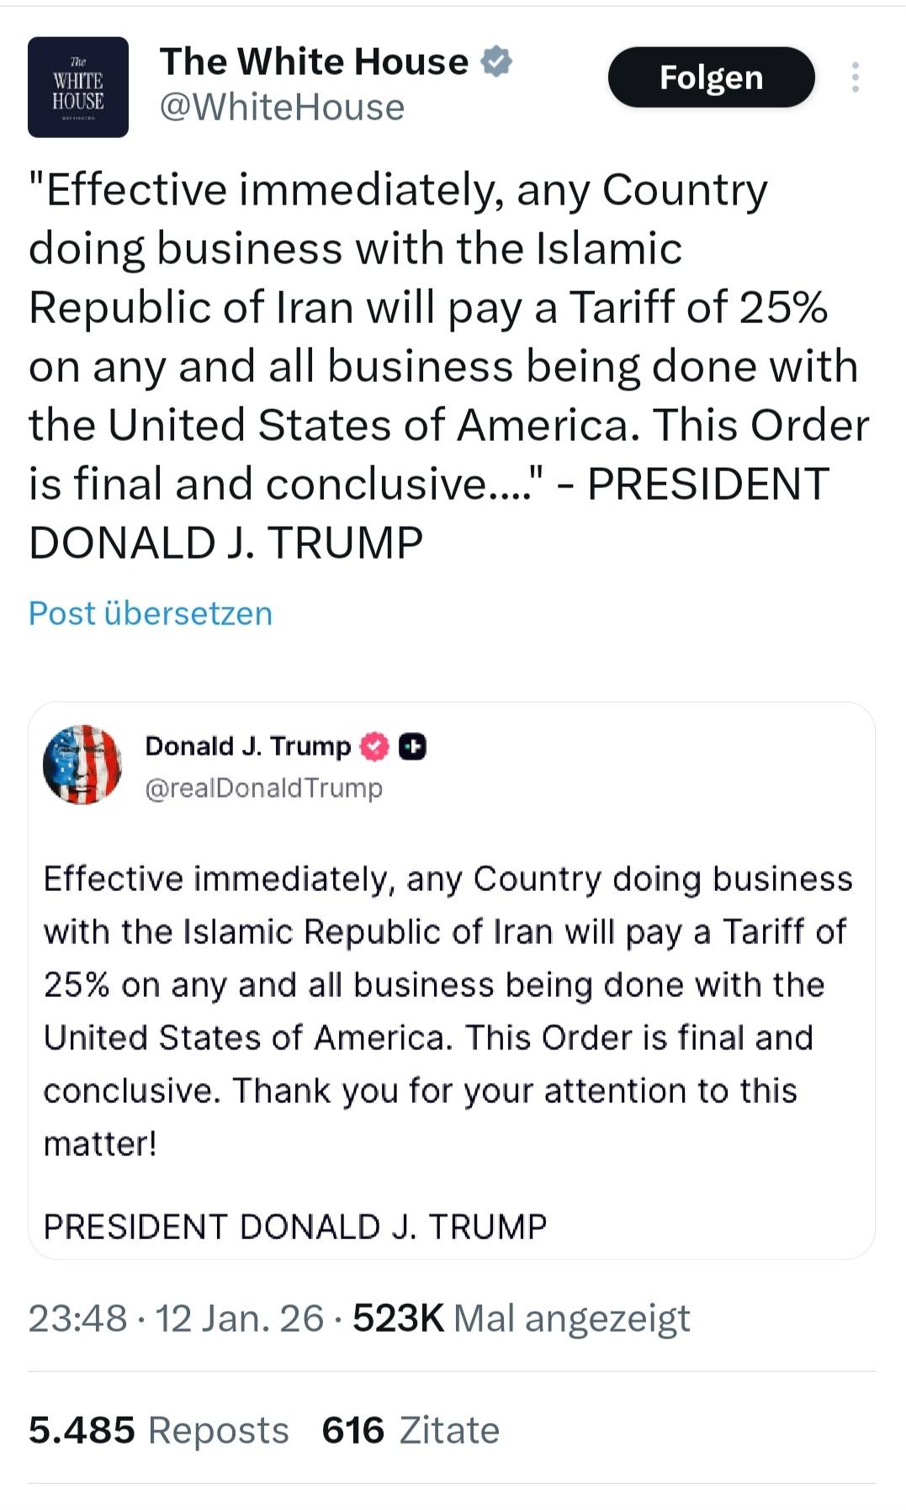Open The White House profile avatar
The image size is (906, 1510).
point(78,87)
